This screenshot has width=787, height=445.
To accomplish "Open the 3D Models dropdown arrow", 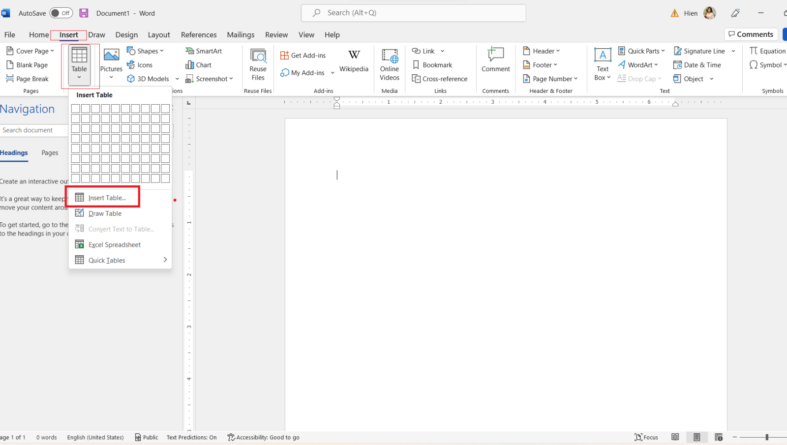I will coord(177,79).
